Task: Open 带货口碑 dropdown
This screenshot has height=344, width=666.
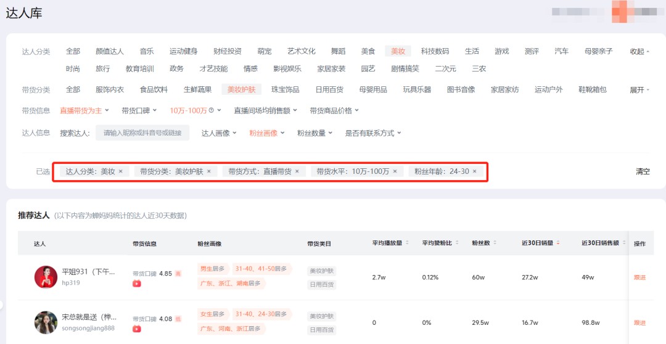Action: 139,110
